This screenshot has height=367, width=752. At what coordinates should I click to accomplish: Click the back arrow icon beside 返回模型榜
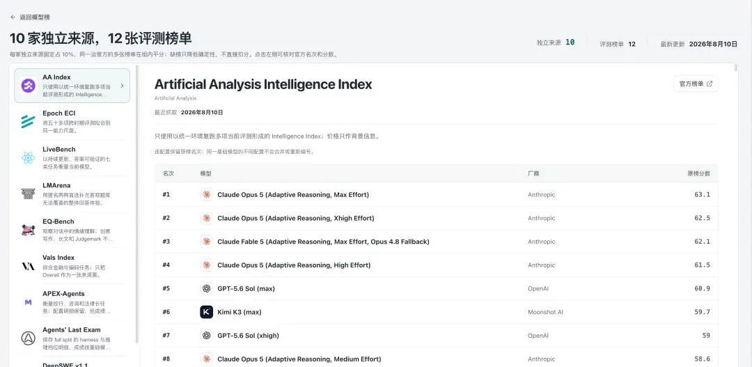[13, 17]
